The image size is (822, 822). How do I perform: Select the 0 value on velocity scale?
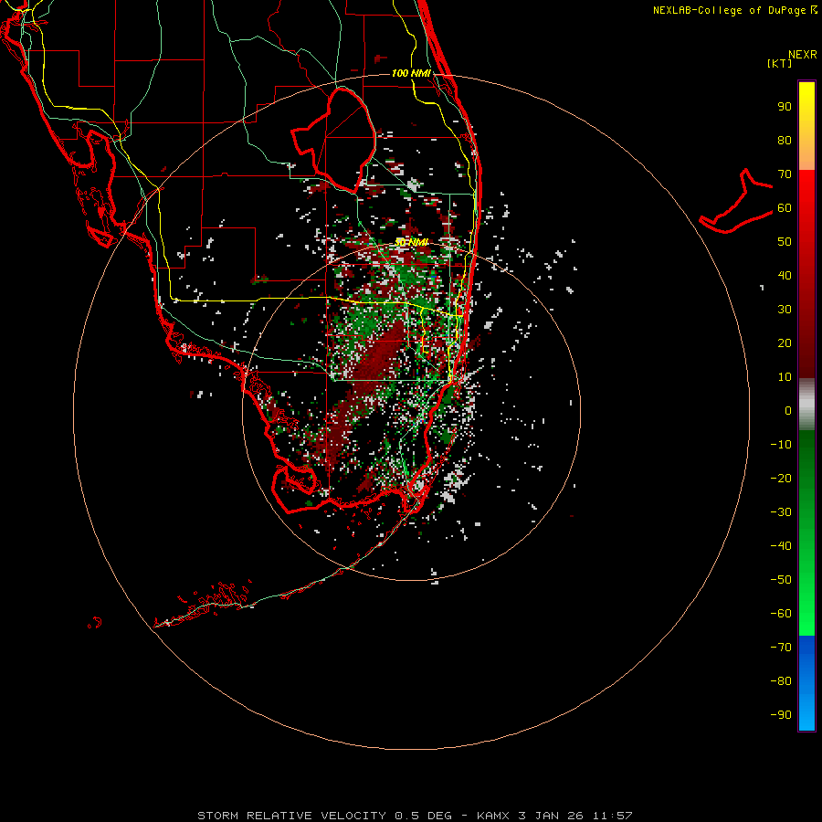[x=788, y=410]
